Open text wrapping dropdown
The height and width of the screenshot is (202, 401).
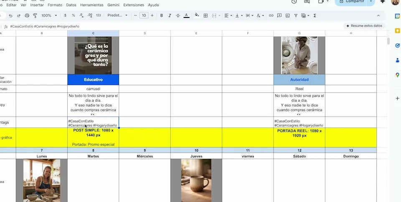249,15
